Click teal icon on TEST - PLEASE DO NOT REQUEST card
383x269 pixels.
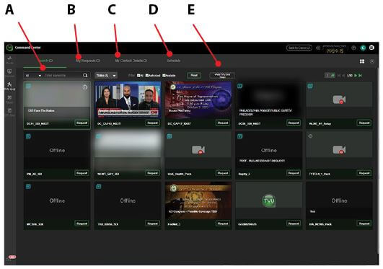tap(240, 136)
